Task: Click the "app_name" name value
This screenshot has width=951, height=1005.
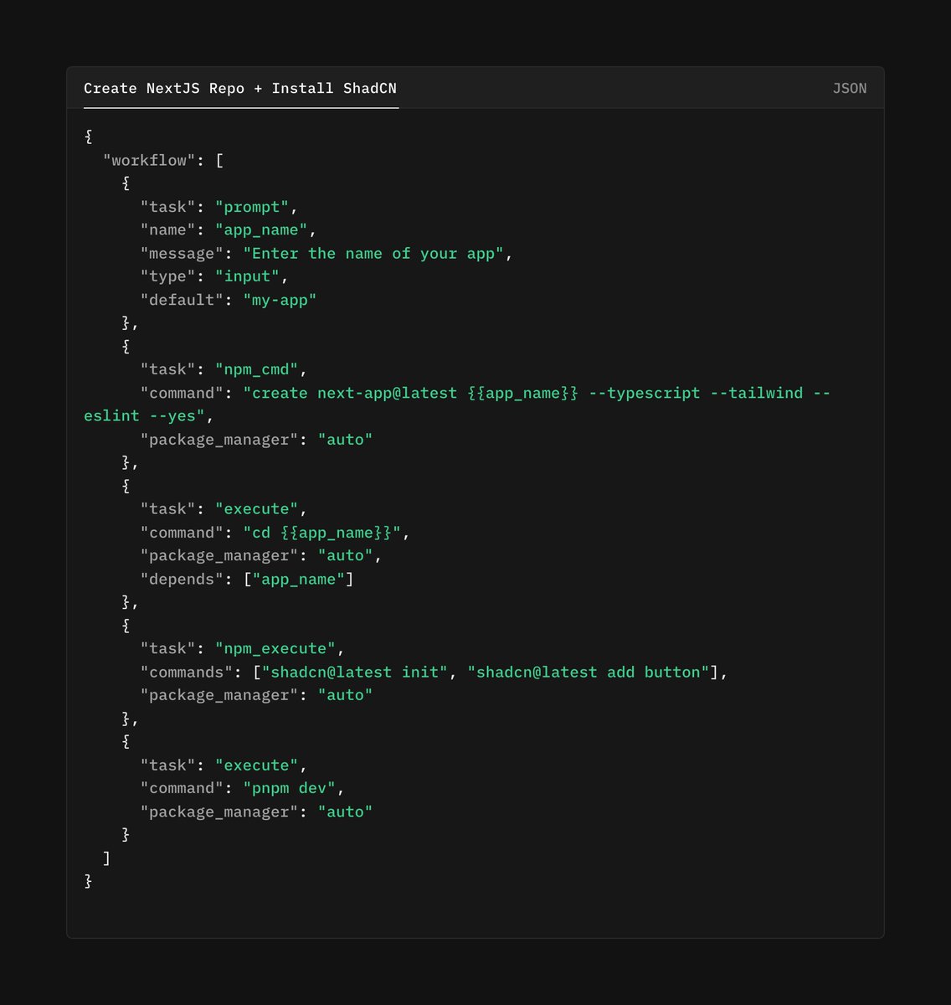Action: click(x=261, y=230)
